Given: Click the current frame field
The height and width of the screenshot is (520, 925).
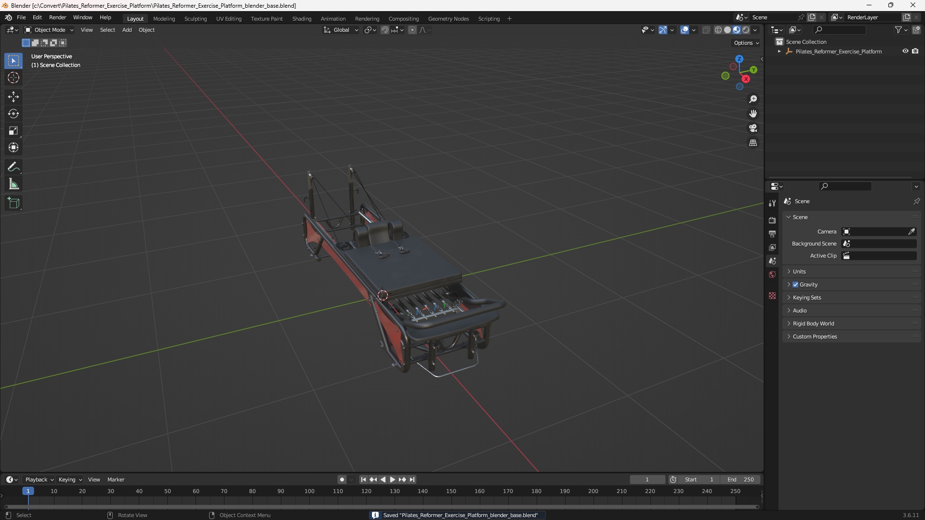Looking at the screenshot, I should click(647, 480).
